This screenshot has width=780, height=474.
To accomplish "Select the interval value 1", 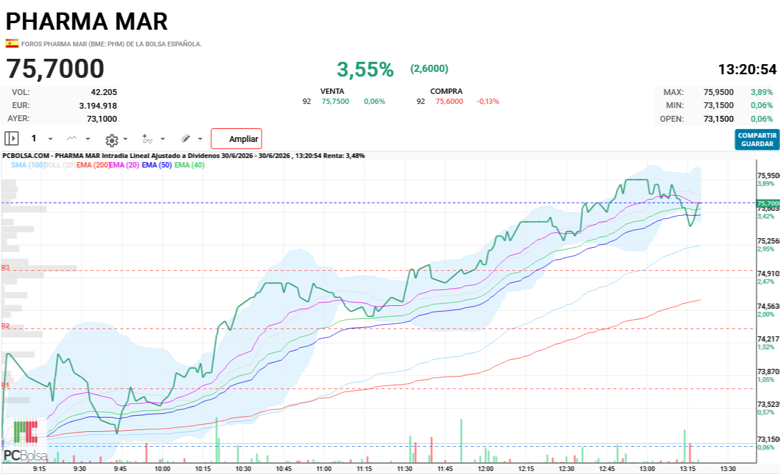I will click(34, 138).
